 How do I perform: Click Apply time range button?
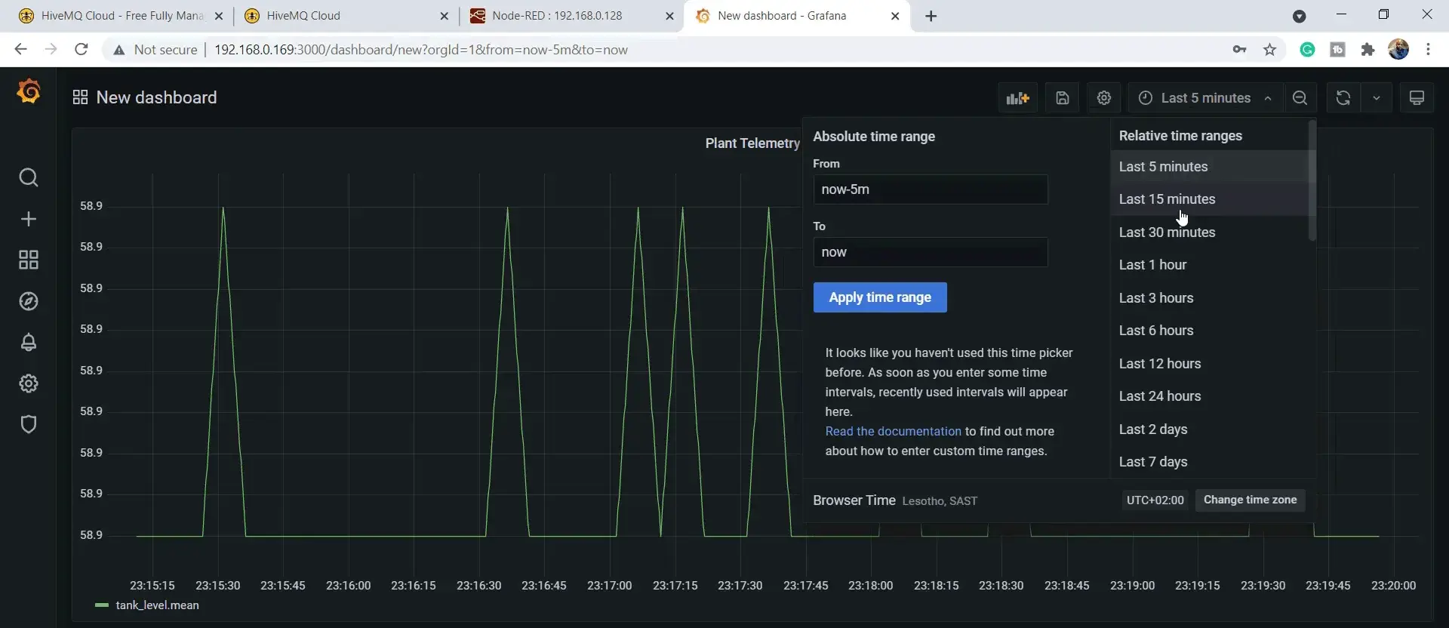coord(880,297)
